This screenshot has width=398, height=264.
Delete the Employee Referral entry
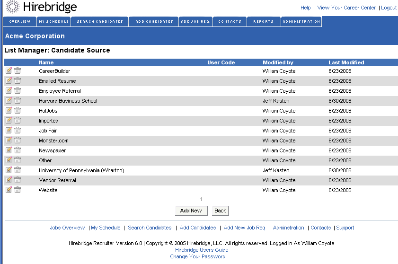click(x=18, y=90)
